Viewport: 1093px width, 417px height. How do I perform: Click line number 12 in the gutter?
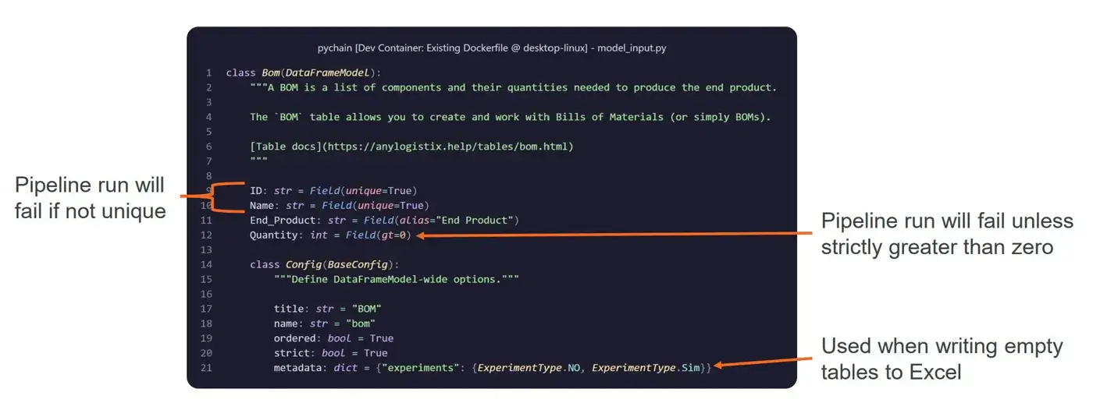[x=206, y=235]
